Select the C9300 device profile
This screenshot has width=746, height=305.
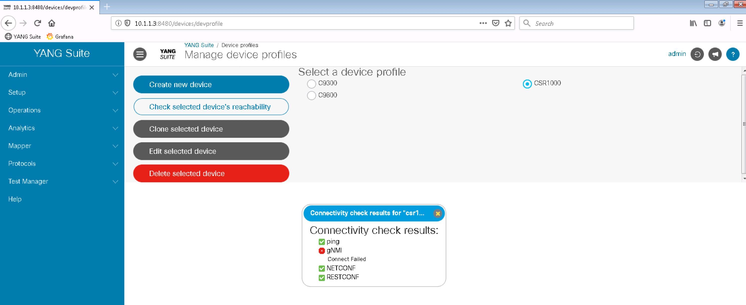coord(311,84)
